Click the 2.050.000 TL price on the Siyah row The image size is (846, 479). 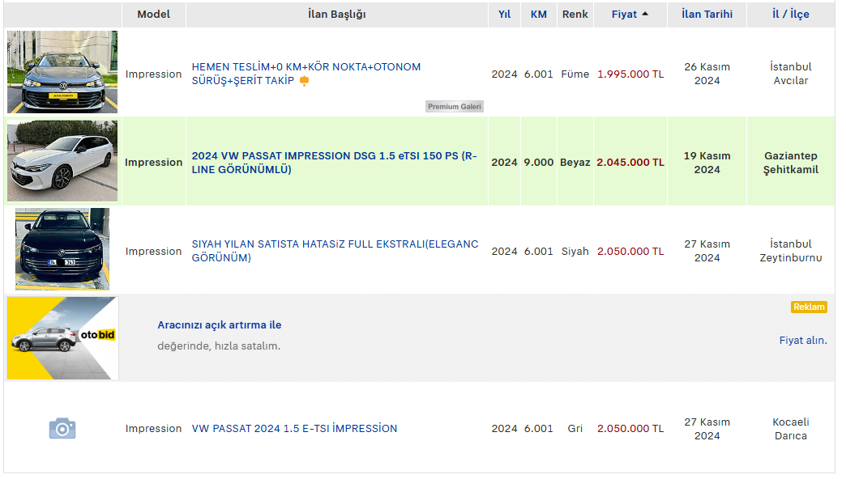pyautogui.click(x=630, y=252)
